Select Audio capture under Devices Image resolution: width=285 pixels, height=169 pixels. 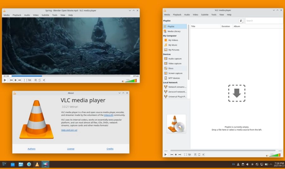point(175,59)
